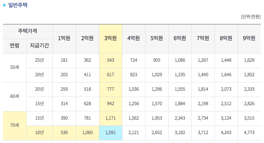Select the value 543 in the 3억원 column
This screenshot has width=264, height=143.
click(111, 61)
